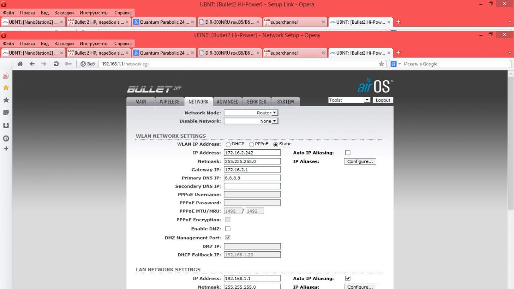
Task: Click the address bar showing 192.168.1.1/network.cgi
Action: tap(239, 64)
